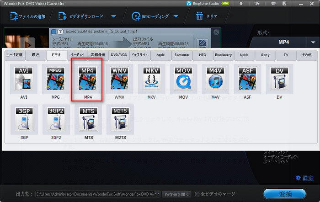
Task: Click the upload arrow icon in title bar
Action: (x=241, y=4)
